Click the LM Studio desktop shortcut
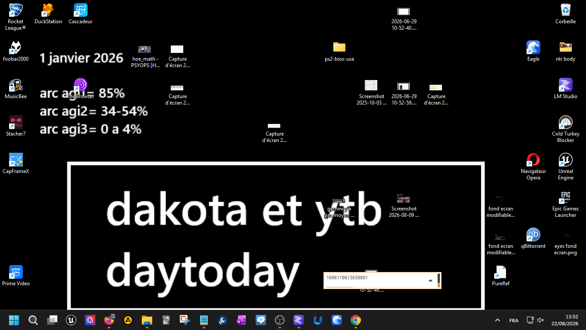The image size is (586, 330). [565, 89]
